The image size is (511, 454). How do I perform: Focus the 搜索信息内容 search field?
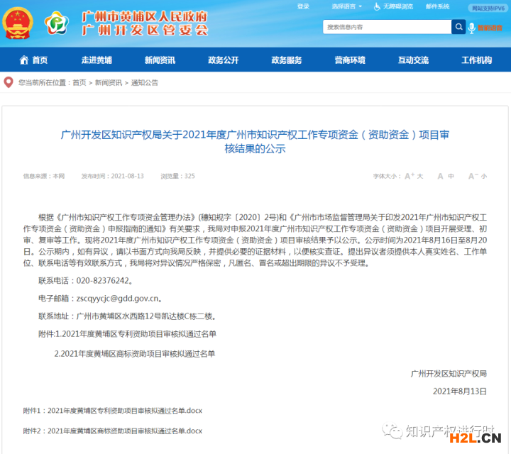pyautogui.click(x=387, y=27)
